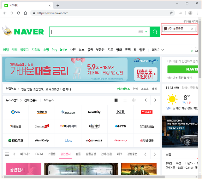Open 블로그 from the service menu
The height and width of the screenshot is (179, 202).
(x=25, y=50)
